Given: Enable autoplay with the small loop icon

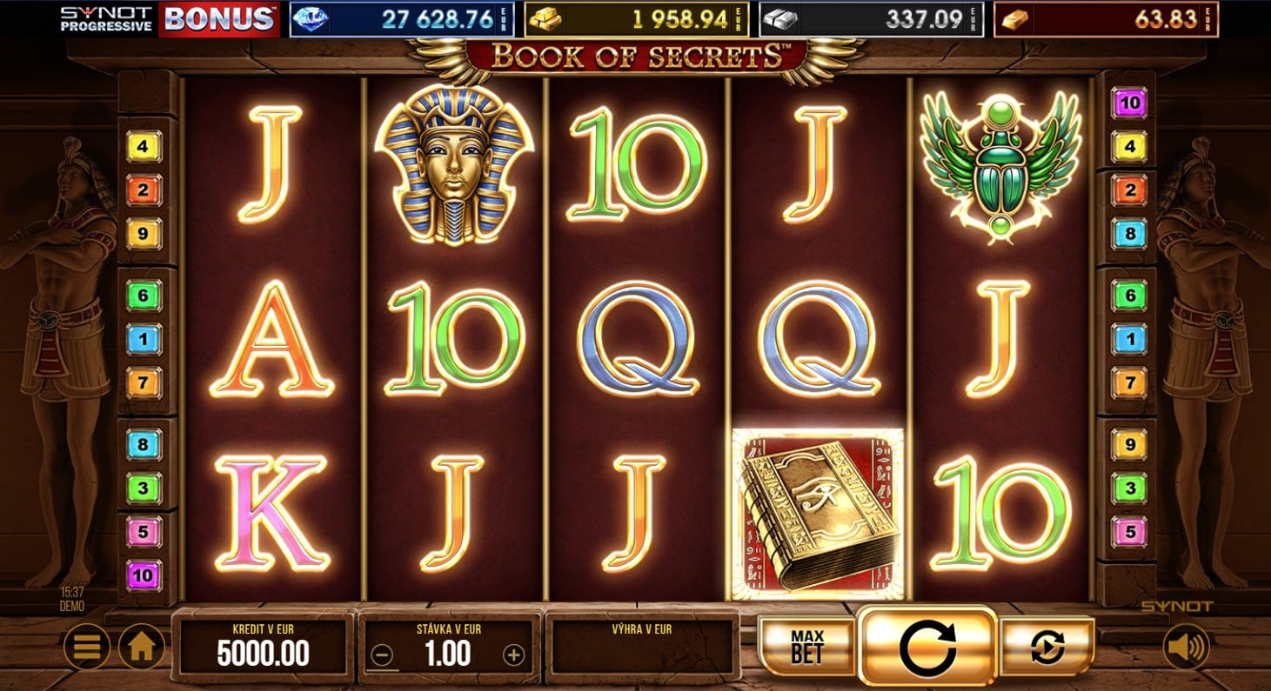Looking at the screenshot, I should point(1047,647).
